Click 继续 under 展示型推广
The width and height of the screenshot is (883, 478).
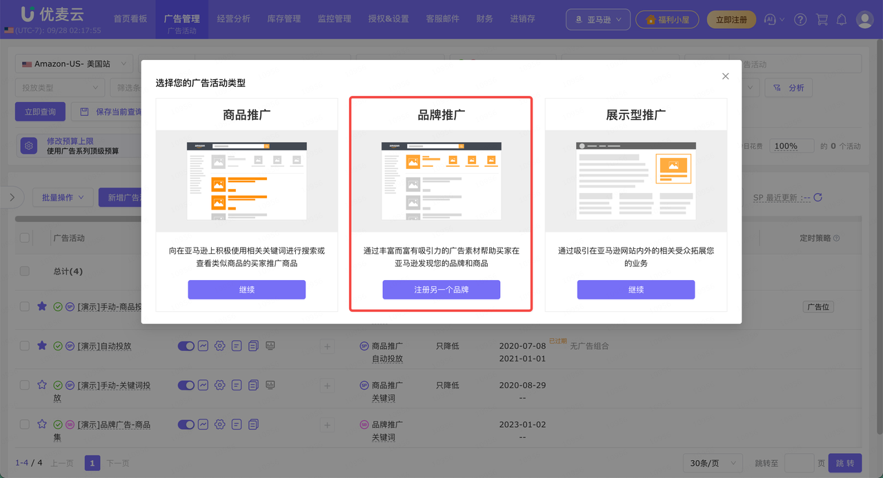(x=636, y=290)
